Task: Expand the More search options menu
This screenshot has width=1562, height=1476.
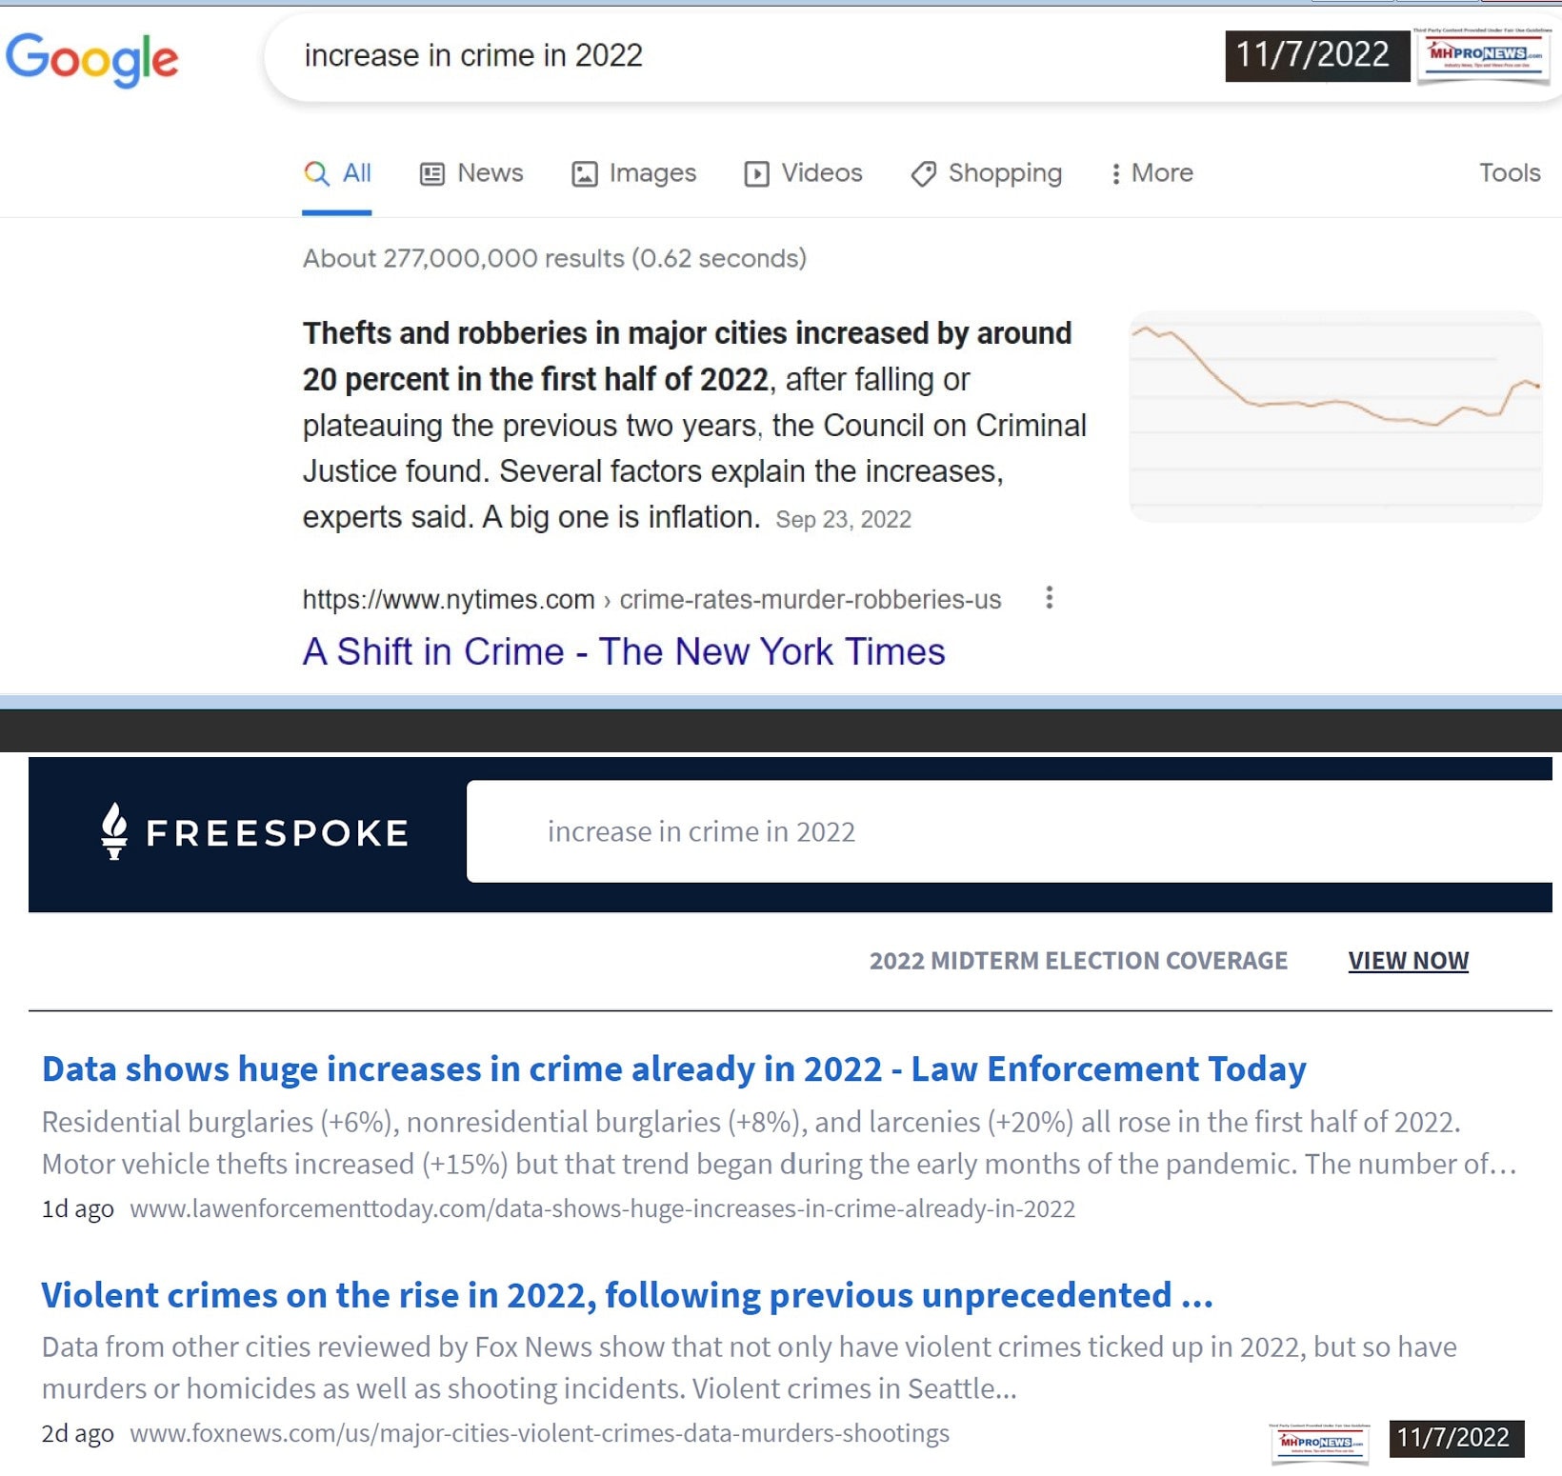Action: 1151,173
